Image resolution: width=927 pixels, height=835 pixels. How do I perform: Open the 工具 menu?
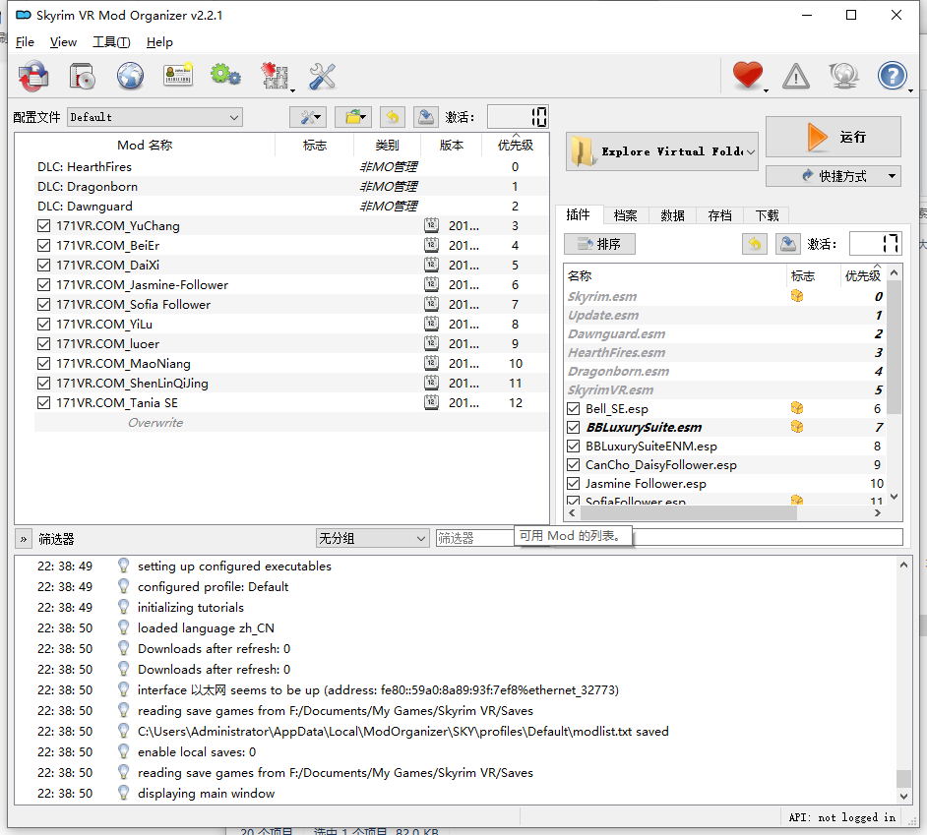(x=110, y=42)
